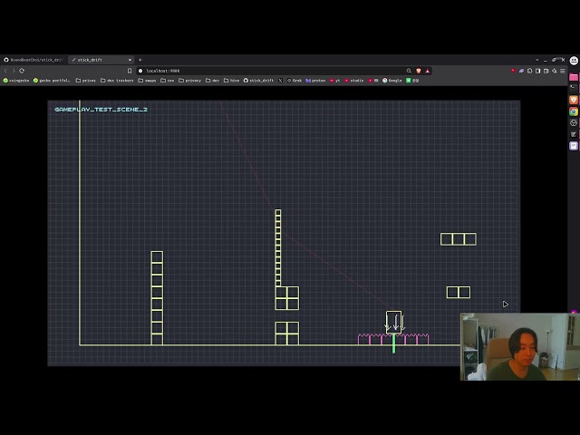
Task: Click the two-block floating platform
Action: [459, 292]
